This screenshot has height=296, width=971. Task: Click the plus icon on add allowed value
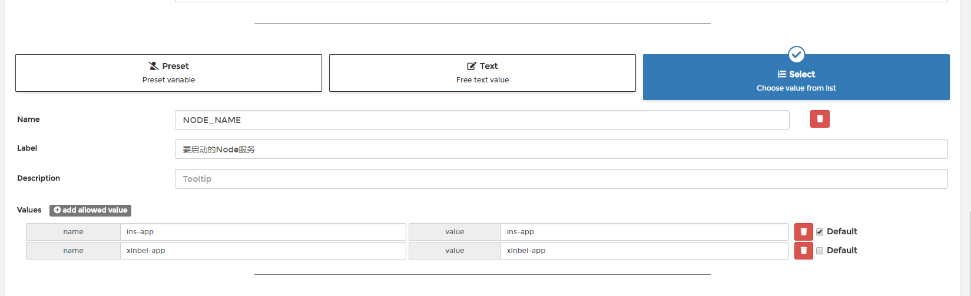57,210
